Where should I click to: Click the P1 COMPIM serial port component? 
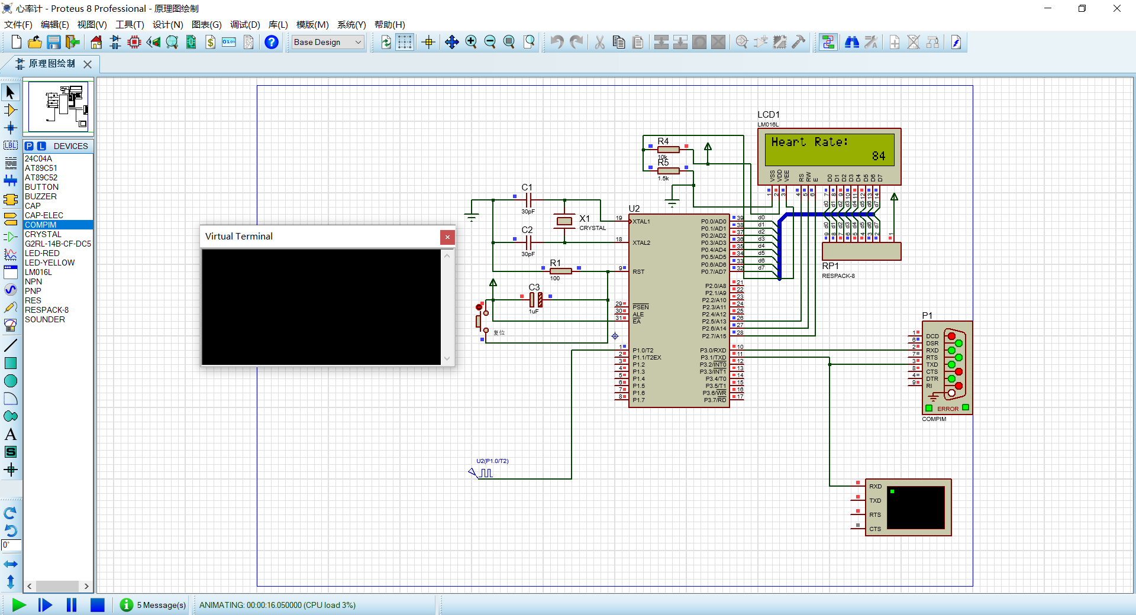point(947,368)
